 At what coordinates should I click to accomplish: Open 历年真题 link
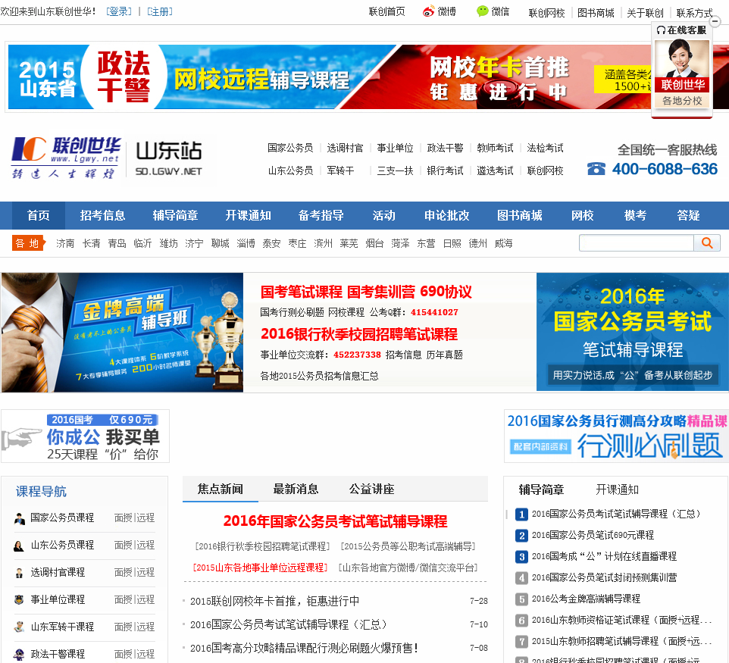tap(445, 355)
